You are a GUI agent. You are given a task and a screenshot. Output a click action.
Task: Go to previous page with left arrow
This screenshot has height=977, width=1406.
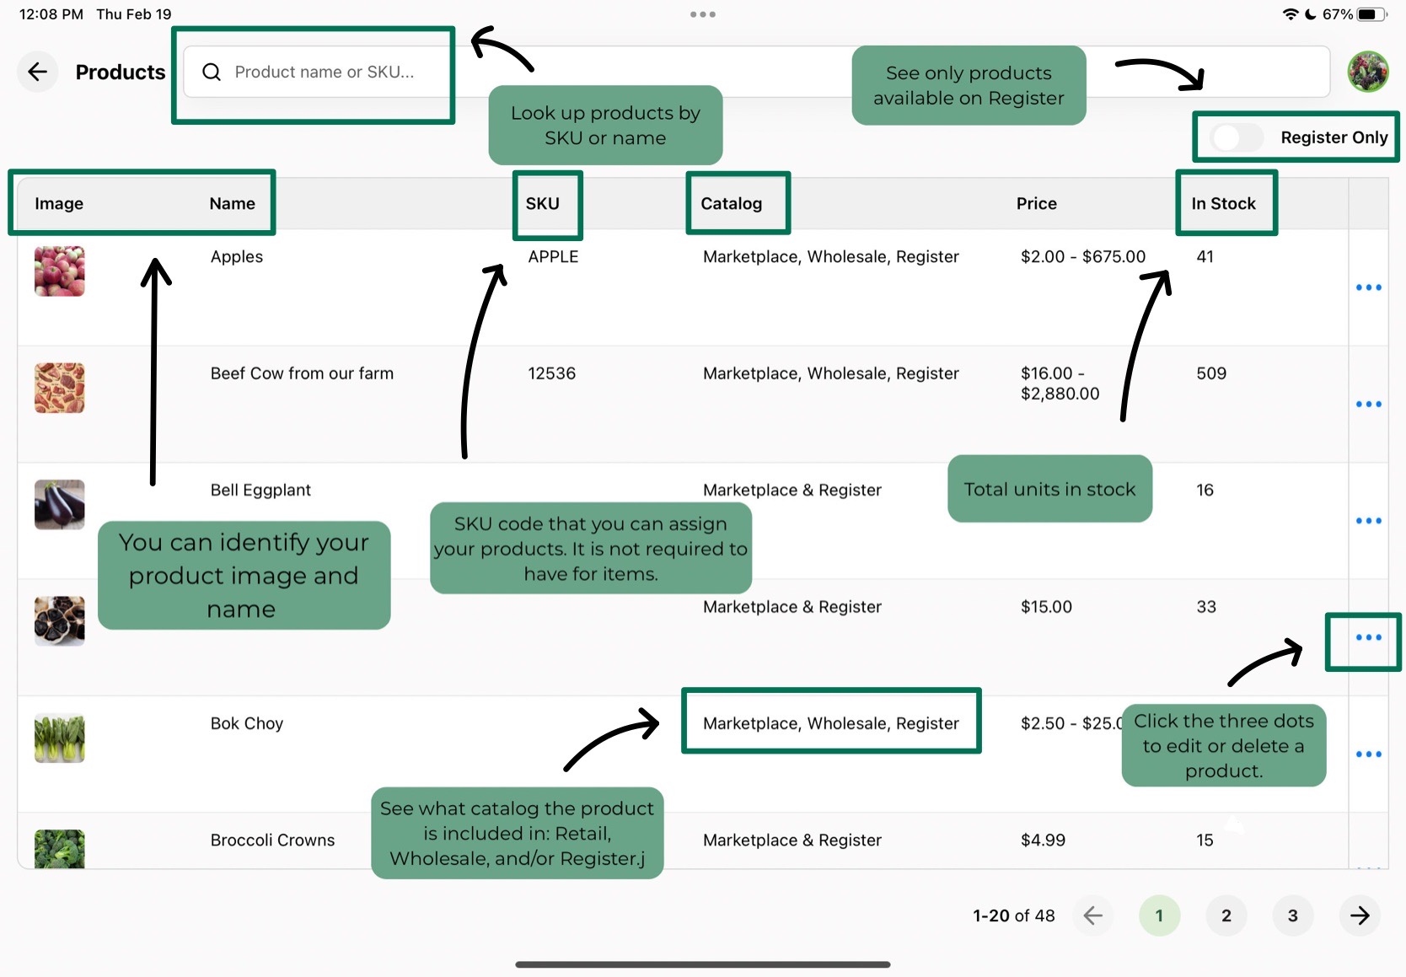(x=1092, y=915)
